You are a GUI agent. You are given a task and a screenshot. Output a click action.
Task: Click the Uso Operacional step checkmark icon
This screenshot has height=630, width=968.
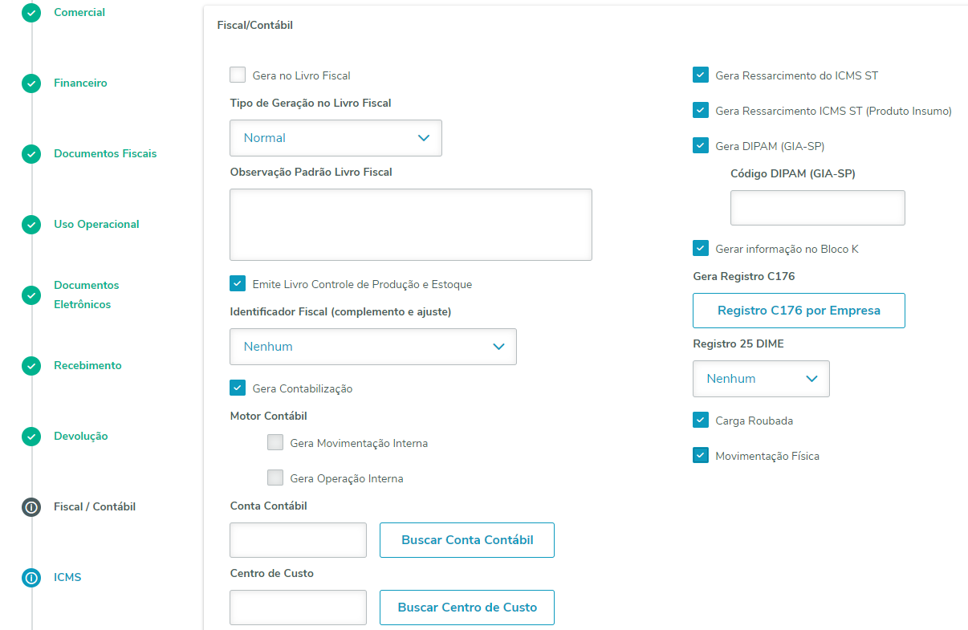[x=31, y=225]
